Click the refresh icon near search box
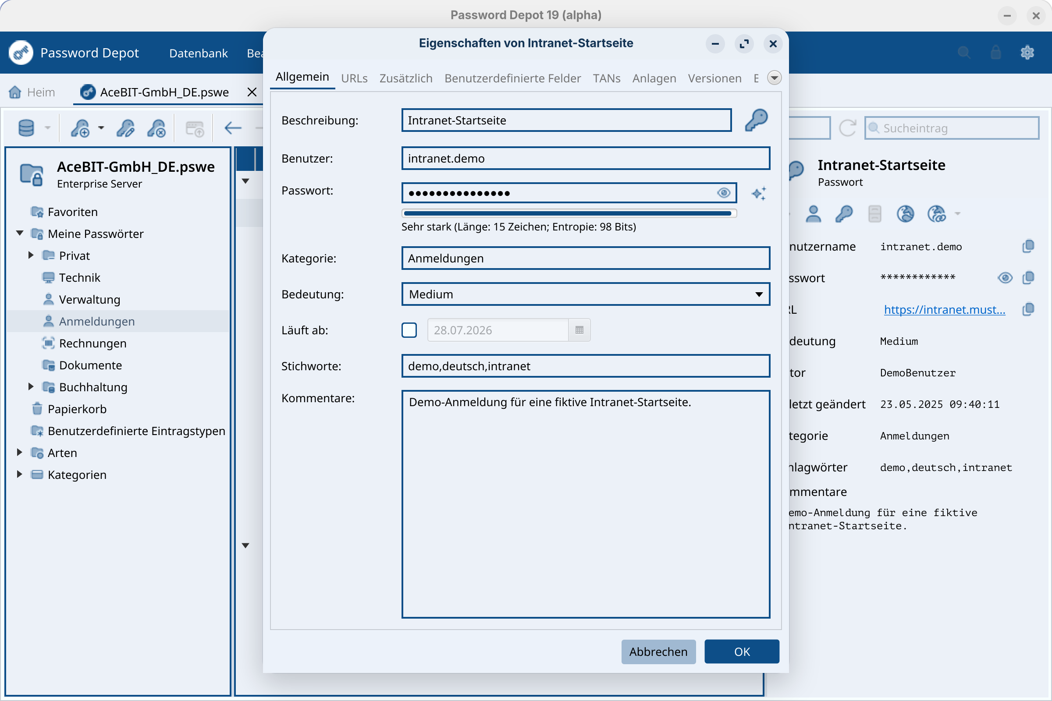The height and width of the screenshot is (701, 1052). click(847, 128)
